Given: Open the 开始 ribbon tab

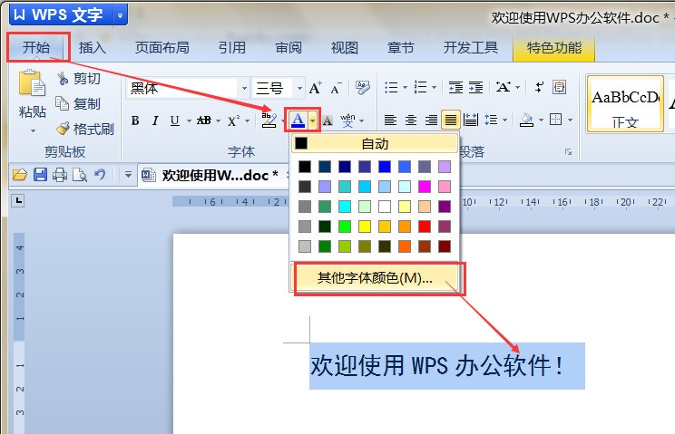Looking at the screenshot, I should point(36,47).
